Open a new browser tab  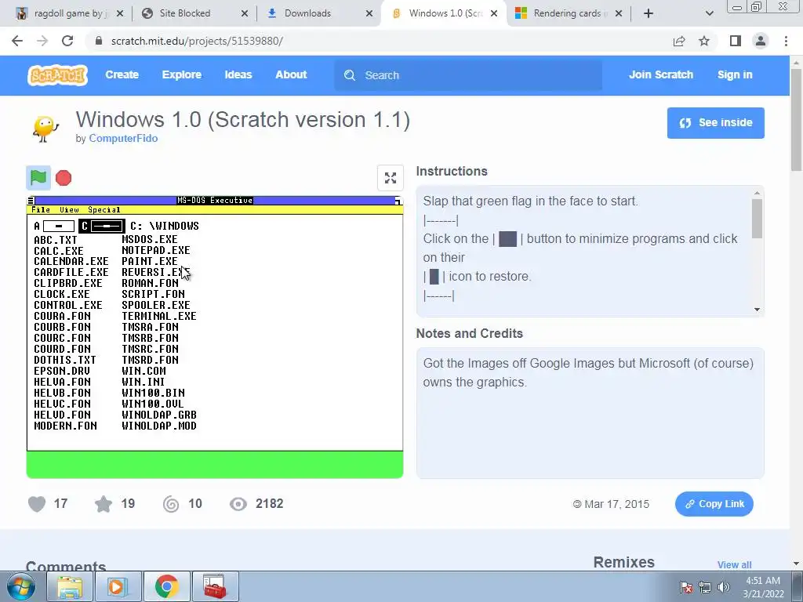pyautogui.click(x=649, y=13)
